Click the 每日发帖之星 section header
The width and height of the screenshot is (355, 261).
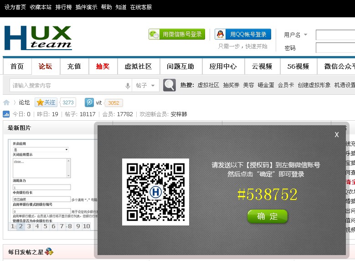pyautogui.click(x=26, y=252)
